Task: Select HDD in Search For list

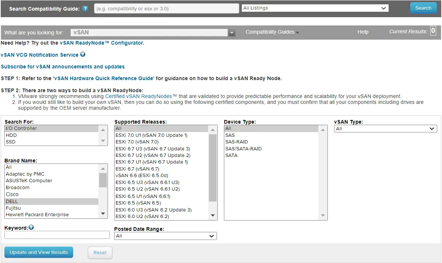Action: tap(52, 135)
